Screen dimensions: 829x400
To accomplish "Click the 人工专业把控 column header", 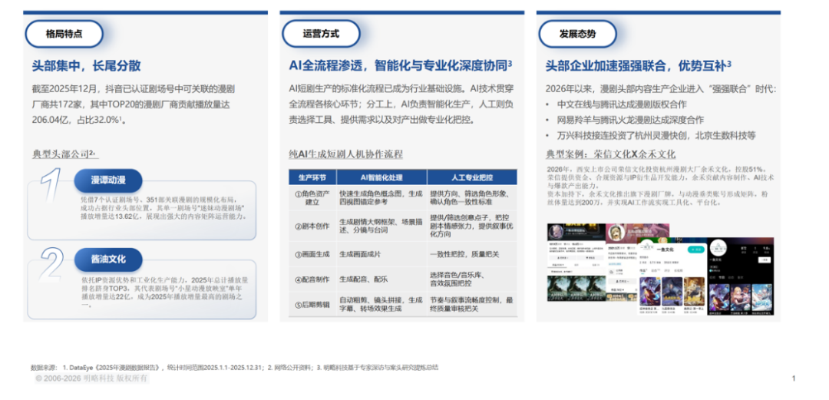I will tap(472, 177).
